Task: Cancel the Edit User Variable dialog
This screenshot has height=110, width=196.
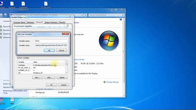Action: click(61, 50)
